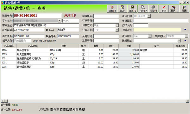Image resolution: width=190 pixels, height=114 pixels.
Task: Open the 送货司机 driver dropdown
Action: point(150,36)
